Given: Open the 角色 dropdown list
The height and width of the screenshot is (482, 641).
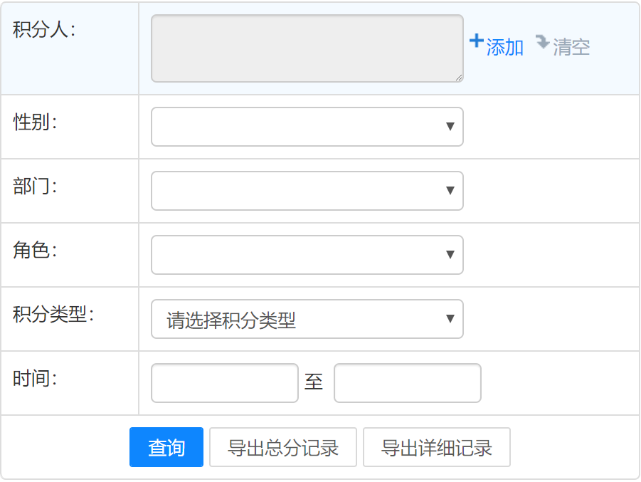Looking at the screenshot, I should tap(307, 255).
